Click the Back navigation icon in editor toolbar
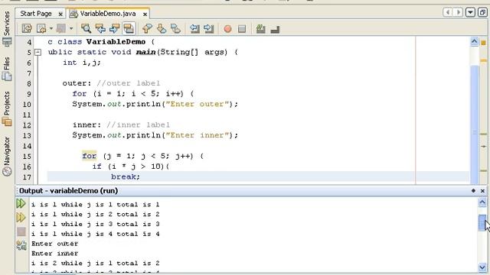490x275 pixels. (x=41, y=29)
